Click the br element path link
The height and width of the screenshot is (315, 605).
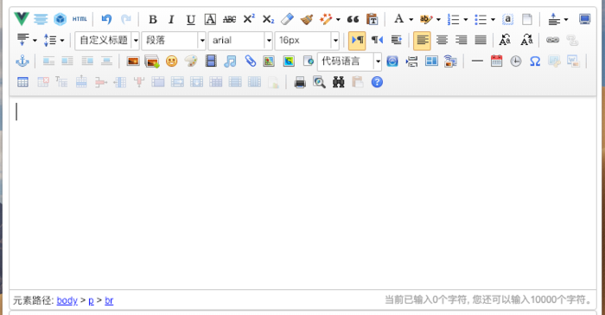109,300
